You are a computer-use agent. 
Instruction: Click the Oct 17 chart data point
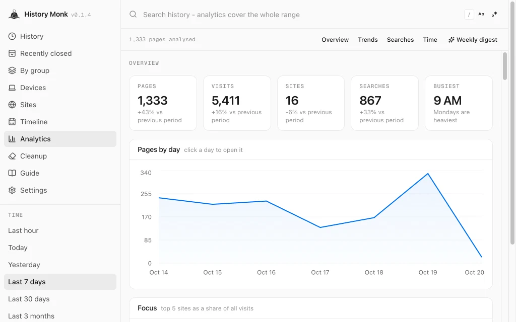(x=320, y=227)
